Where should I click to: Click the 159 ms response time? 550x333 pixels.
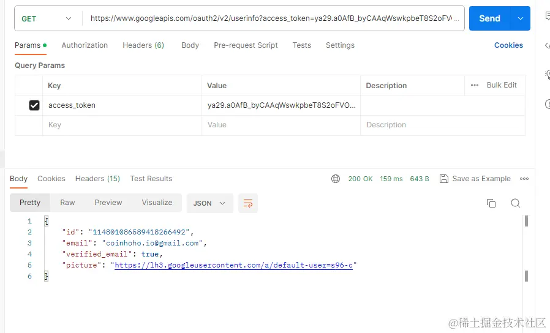[391, 179]
